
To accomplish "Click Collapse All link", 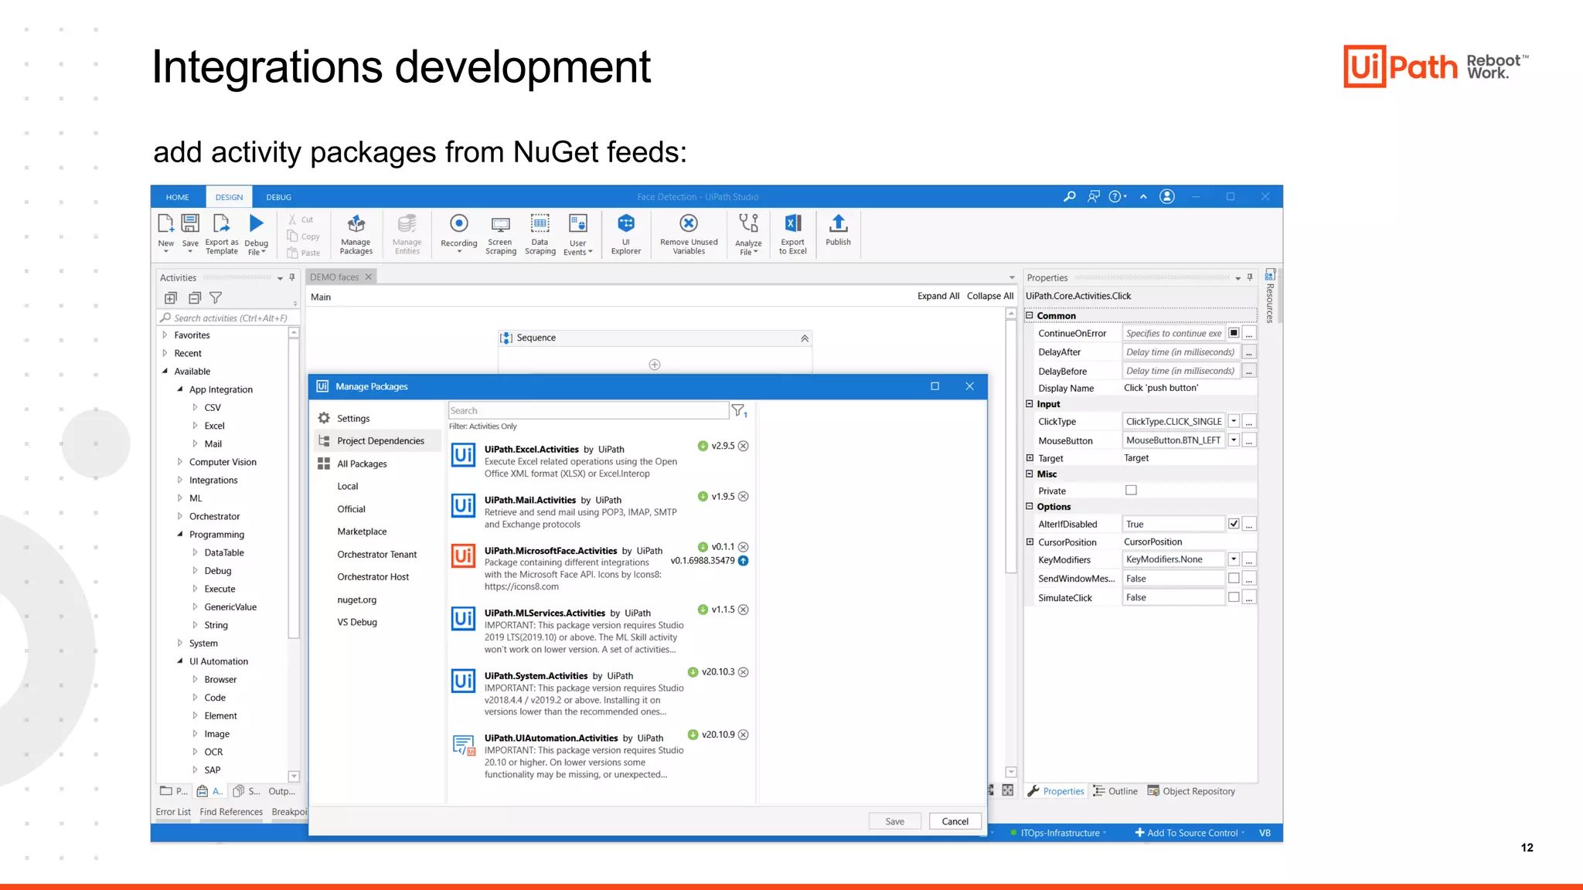I will pyautogui.click(x=990, y=296).
